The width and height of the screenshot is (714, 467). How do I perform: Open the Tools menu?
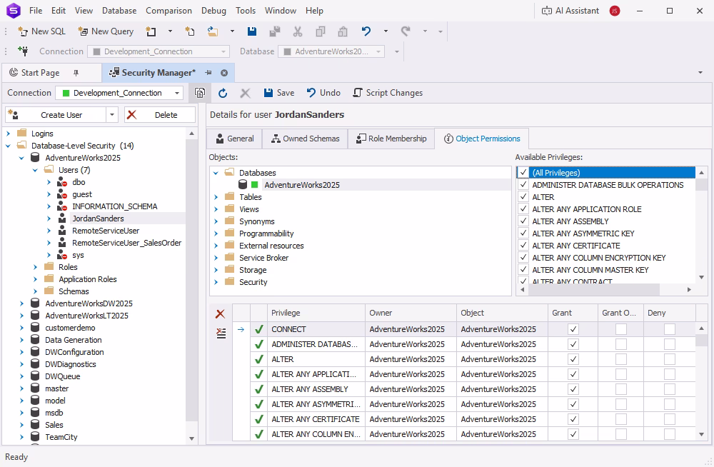[246, 11]
